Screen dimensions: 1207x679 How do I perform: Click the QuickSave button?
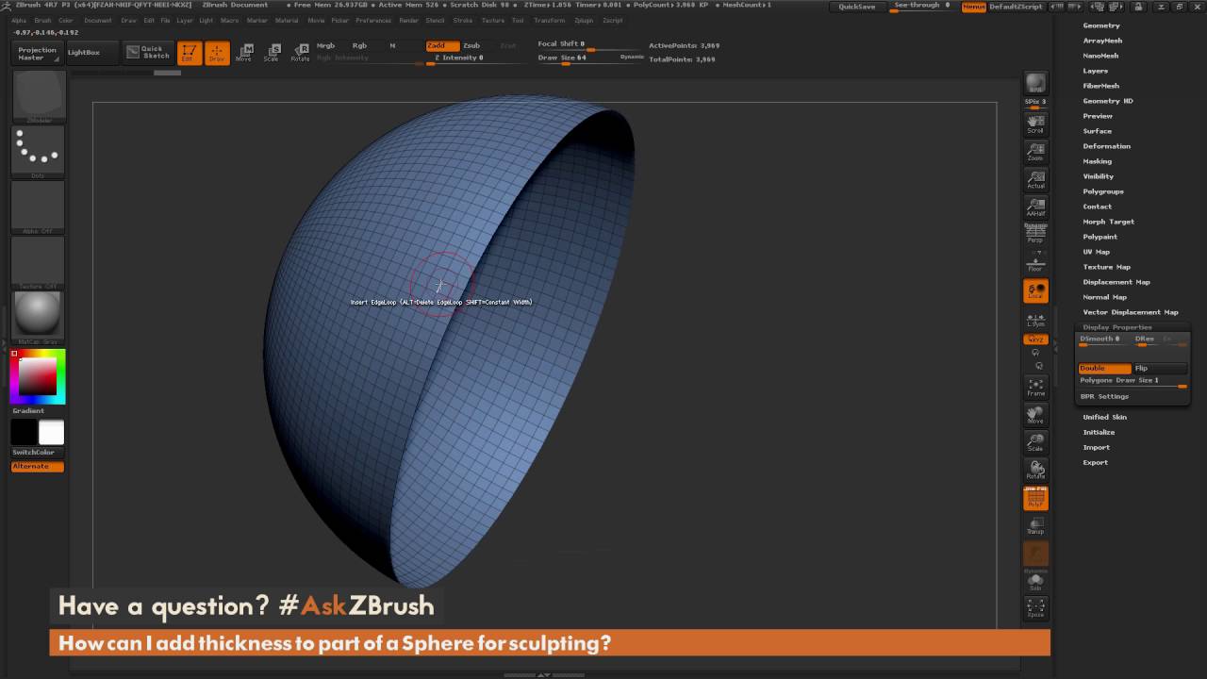[857, 7]
